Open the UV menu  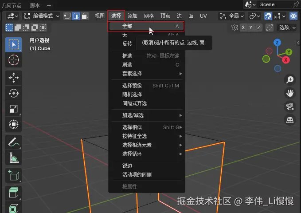pyautogui.click(x=203, y=16)
